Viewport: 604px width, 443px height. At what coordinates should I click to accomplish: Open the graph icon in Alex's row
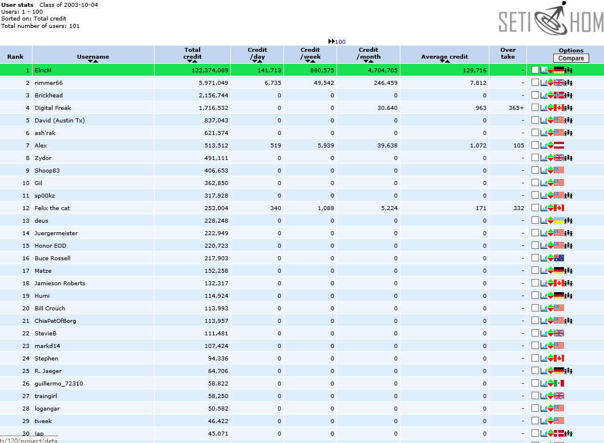pyautogui.click(x=544, y=145)
